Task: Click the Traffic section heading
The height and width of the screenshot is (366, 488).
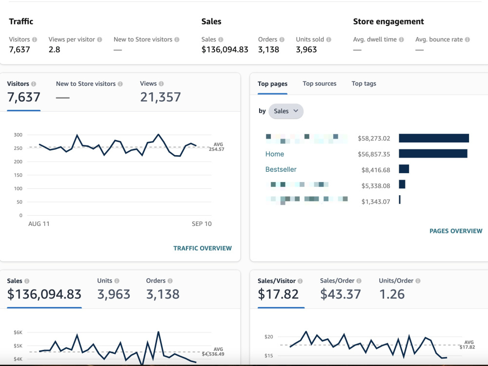Action: coord(21,21)
